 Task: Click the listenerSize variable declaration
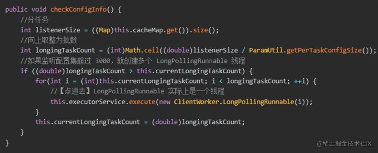click(58, 30)
